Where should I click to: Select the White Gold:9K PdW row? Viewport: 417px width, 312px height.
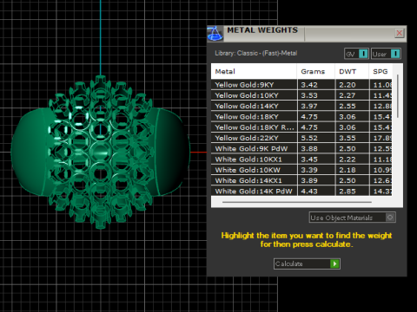pyautogui.click(x=301, y=148)
